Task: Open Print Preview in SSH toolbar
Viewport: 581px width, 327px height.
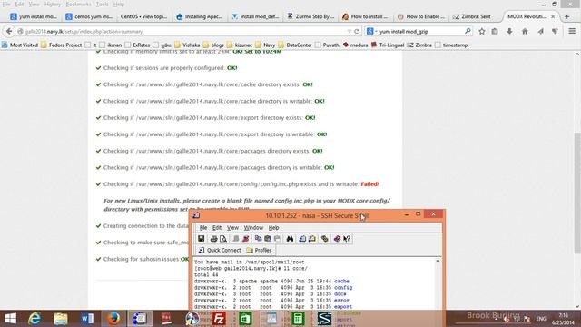Action: pos(223,239)
